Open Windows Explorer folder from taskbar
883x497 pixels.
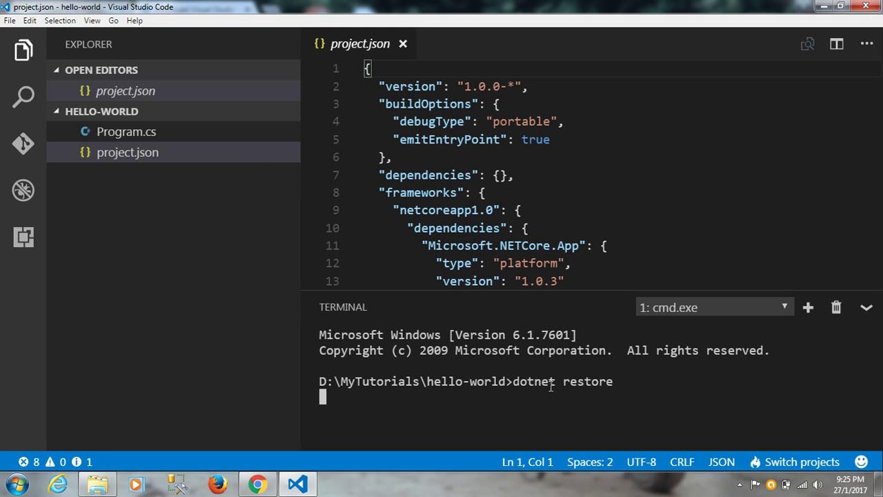pos(97,485)
